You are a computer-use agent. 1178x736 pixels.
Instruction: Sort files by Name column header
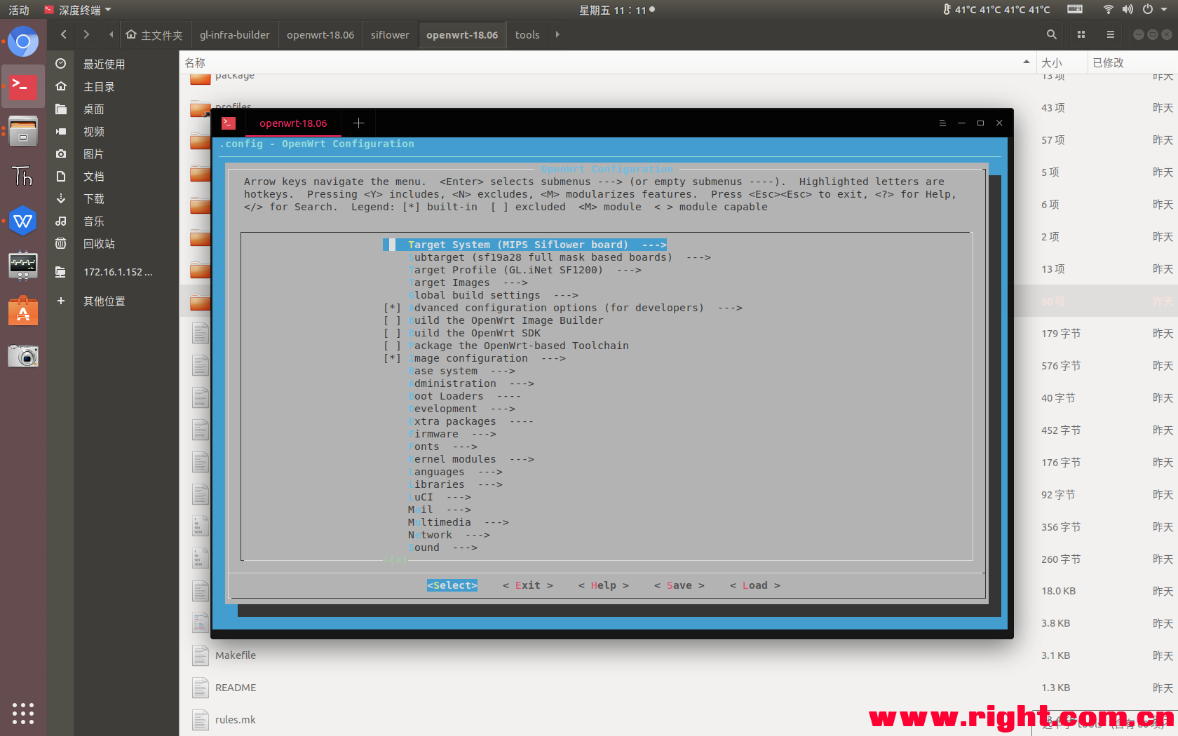607,62
